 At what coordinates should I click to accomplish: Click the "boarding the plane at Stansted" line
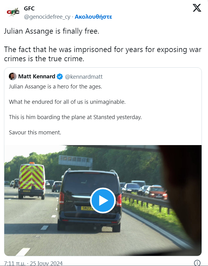click(x=75, y=117)
